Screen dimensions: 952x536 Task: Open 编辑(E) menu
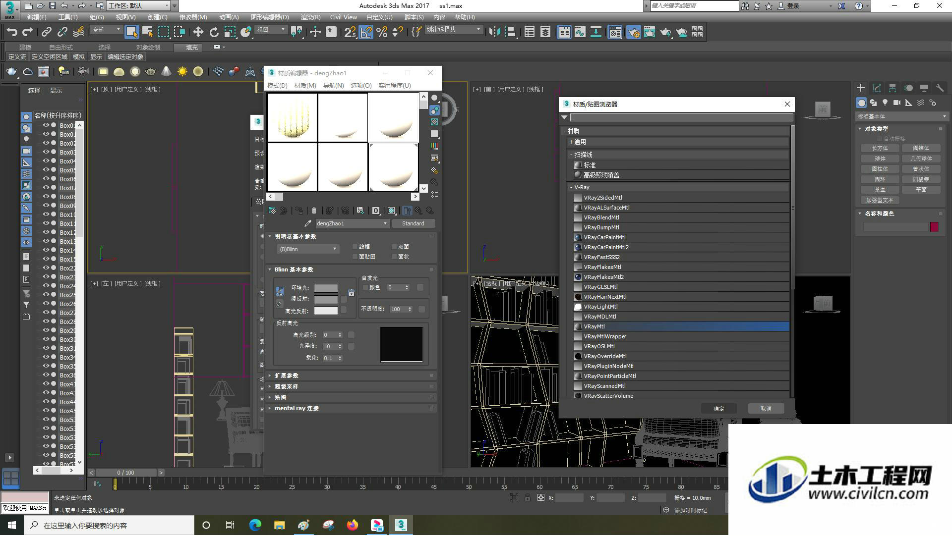(37, 17)
